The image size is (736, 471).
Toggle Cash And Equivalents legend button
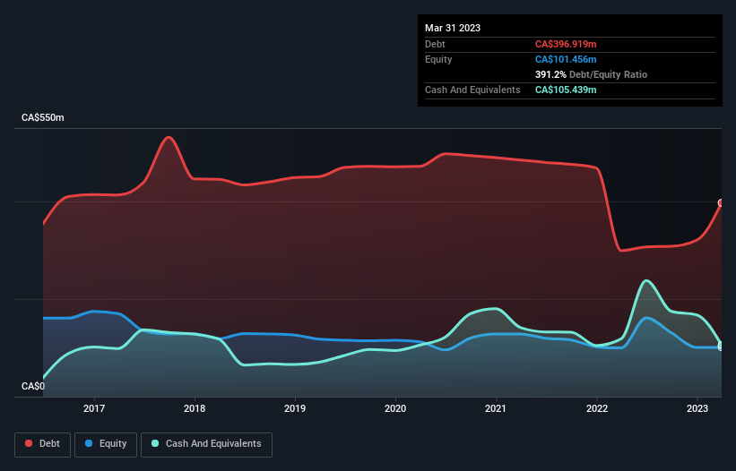pyautogui.click(x=206, y=444)
